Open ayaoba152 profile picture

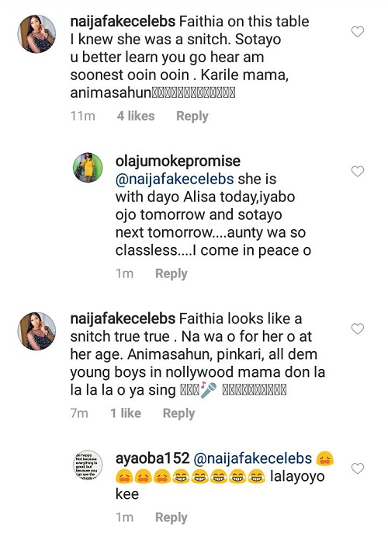(x=88, y=465)
